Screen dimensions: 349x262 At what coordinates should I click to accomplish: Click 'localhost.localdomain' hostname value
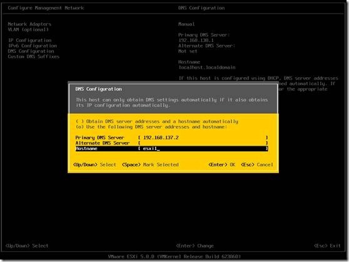[207, 68]
